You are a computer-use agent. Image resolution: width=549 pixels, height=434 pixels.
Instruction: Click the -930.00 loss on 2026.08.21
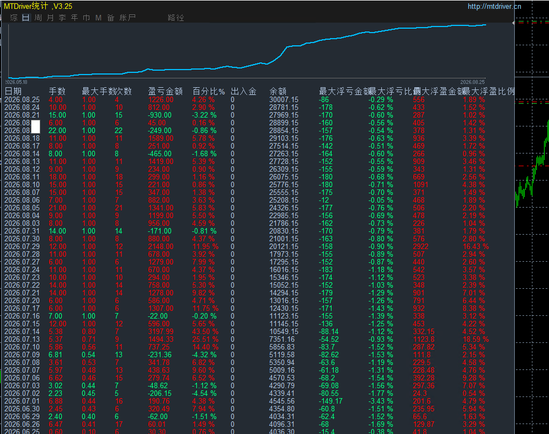coord(159,115)
